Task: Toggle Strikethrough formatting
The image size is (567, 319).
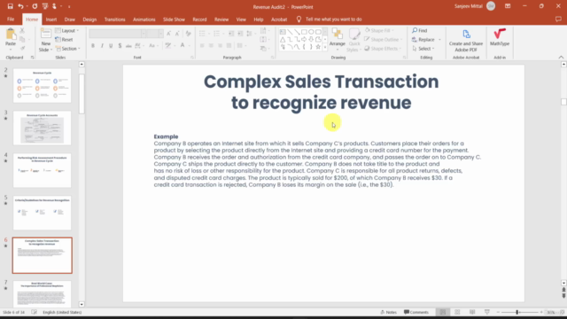Action: (128, 45)
